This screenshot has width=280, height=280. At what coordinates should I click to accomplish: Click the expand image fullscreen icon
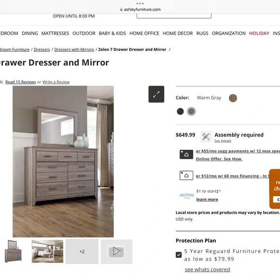tap(156, 94)
